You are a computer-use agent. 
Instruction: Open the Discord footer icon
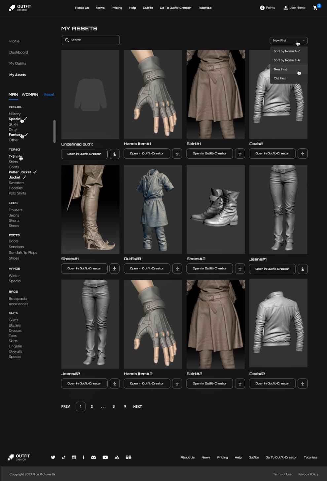coord(93,458)
